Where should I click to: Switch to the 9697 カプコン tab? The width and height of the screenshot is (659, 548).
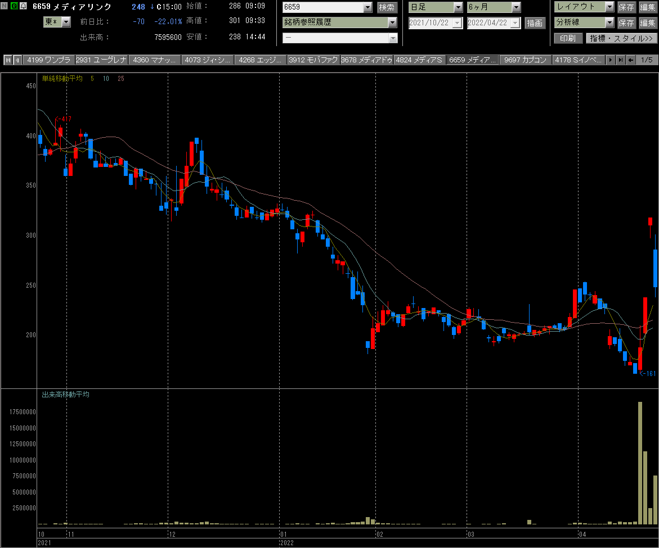(526, 60)
